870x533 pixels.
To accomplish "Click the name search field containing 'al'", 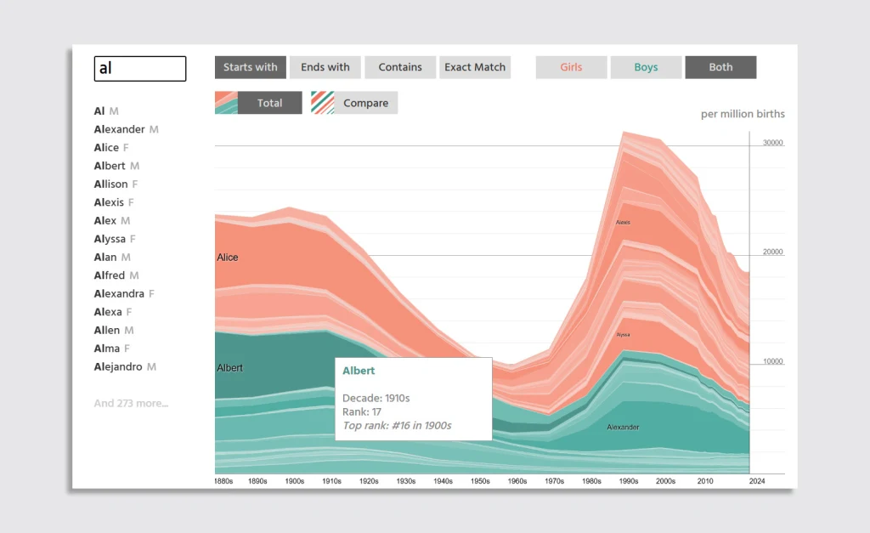I will pos(140,69).
